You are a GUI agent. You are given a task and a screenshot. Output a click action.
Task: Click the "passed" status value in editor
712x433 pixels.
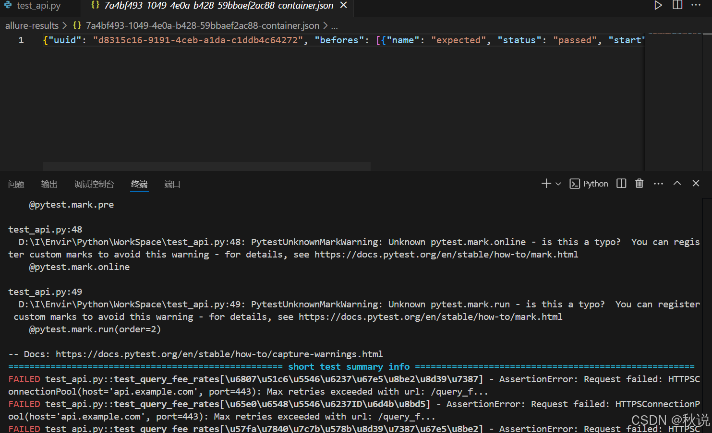point(575,40)
